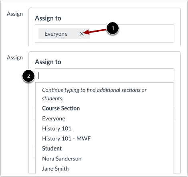
Task: Choose the History 101 section option
Action: pyautogui.click(x=57, y=128)
